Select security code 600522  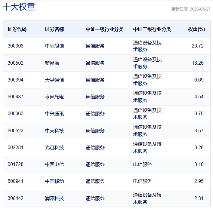tap(15, 131)
